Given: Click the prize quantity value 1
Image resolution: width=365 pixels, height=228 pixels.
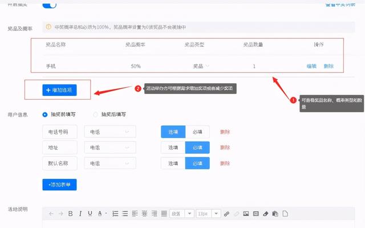Looking at the screenshot, I should [254, 66].
